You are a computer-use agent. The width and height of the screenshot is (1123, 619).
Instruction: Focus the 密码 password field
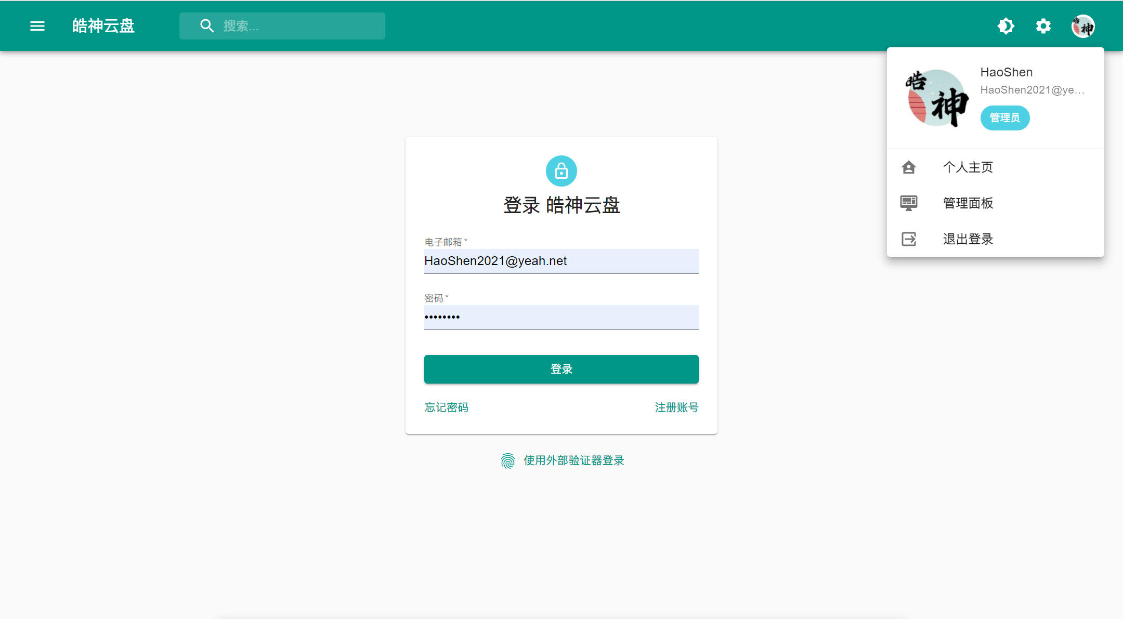point(561,317)
